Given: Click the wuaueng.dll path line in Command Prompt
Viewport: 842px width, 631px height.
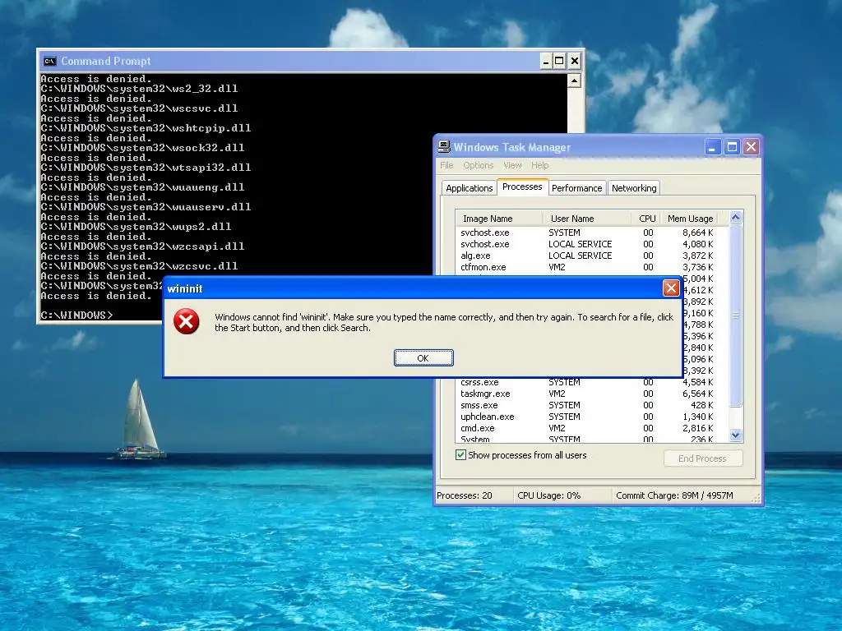Looking at the screenshot, I should (x=142, y=187).
